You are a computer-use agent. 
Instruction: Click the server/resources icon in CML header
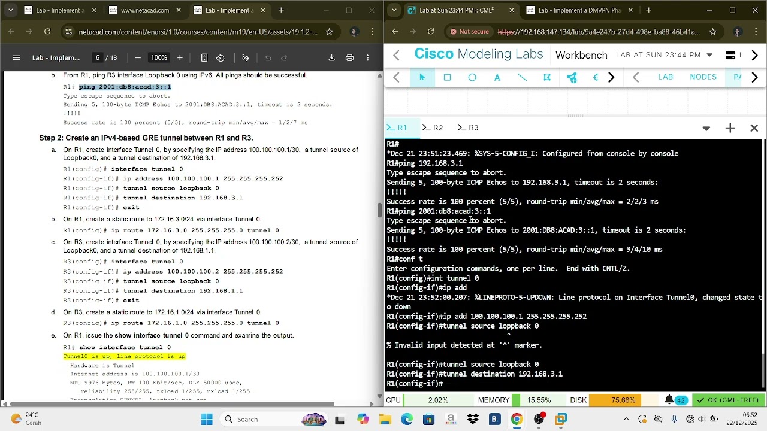pos(730,55)
